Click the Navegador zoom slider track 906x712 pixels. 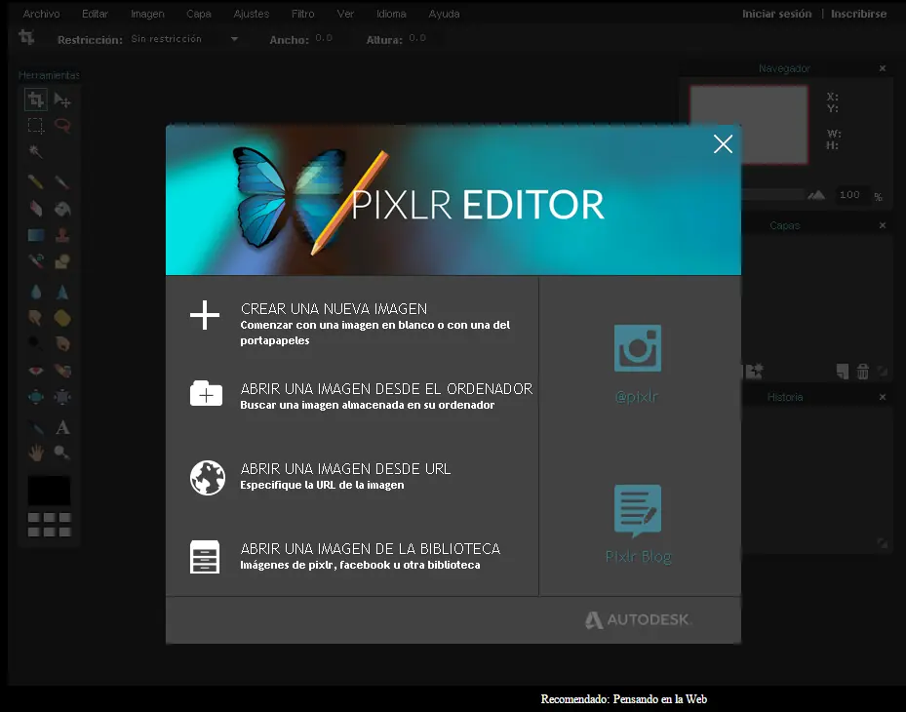pyautogui.click(x=772, y=195)
